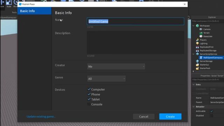224x126 pixels.
Task: Click the Filter Properties search box
Action: pos(208,79)
